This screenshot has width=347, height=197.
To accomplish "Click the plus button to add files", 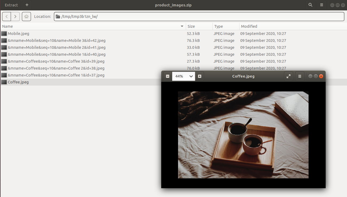I will point(27,5).
